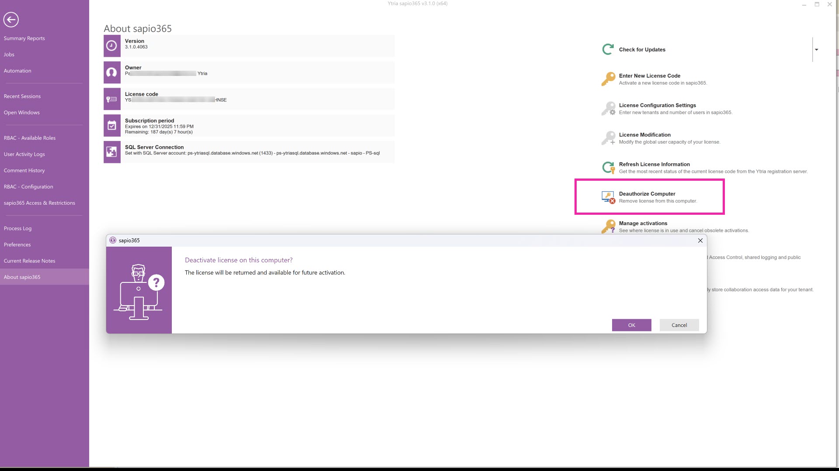The width and height of the screenshot is (839, 471).
Task: Click the License code info row
Action: (x=249, y=99)
